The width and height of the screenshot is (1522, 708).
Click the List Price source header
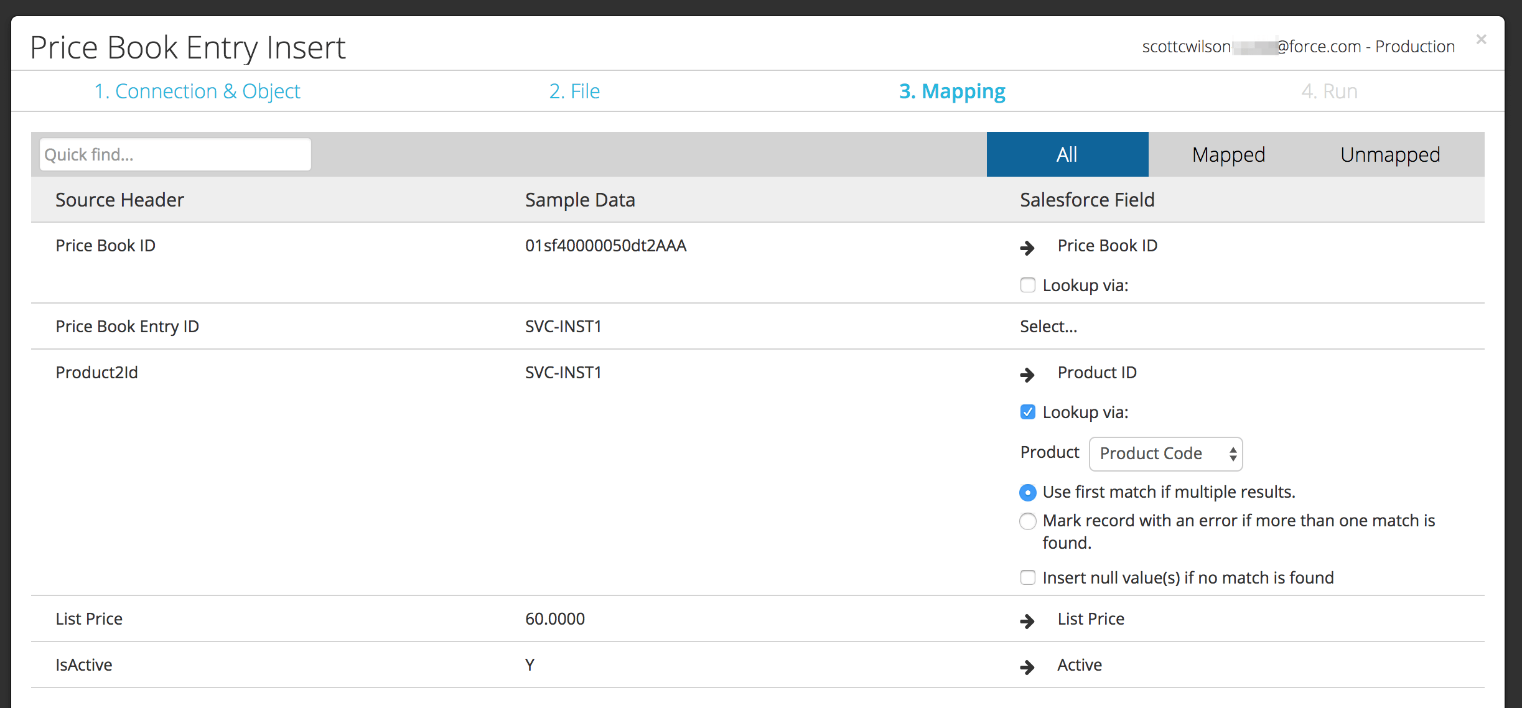[89, 619]
